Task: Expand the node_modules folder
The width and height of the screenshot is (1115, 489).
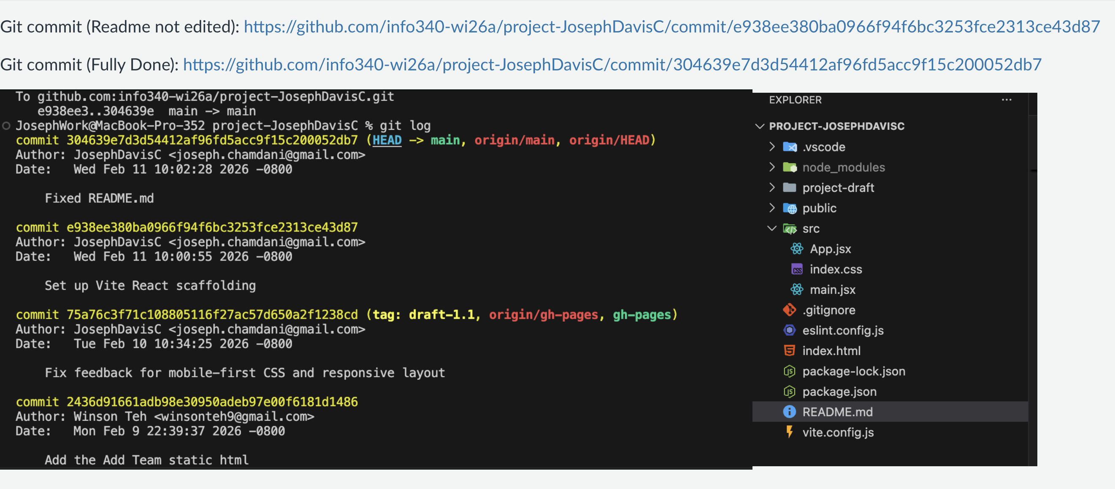Action: point(773,167)
